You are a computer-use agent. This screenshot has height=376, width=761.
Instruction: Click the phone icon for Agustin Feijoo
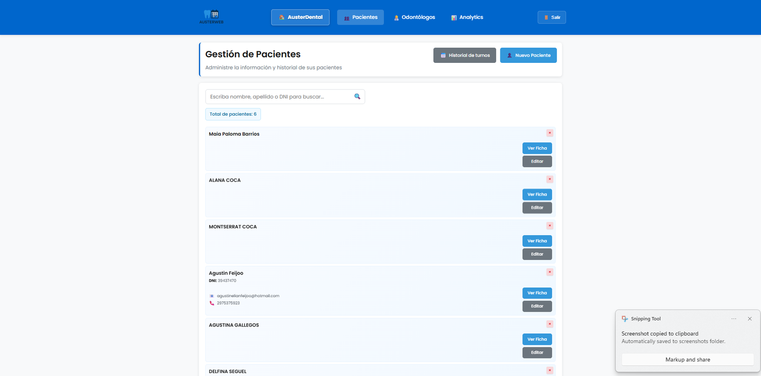(212, 303)
